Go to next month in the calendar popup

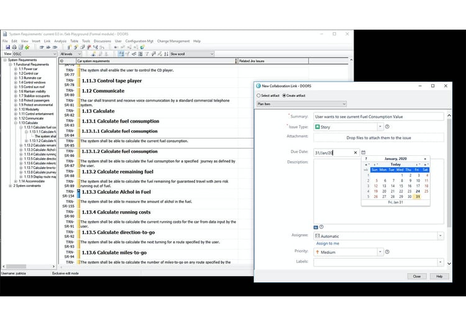point(418,165)
